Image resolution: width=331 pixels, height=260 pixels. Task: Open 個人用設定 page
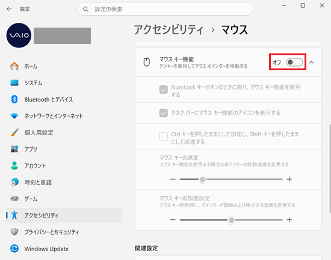64,132
